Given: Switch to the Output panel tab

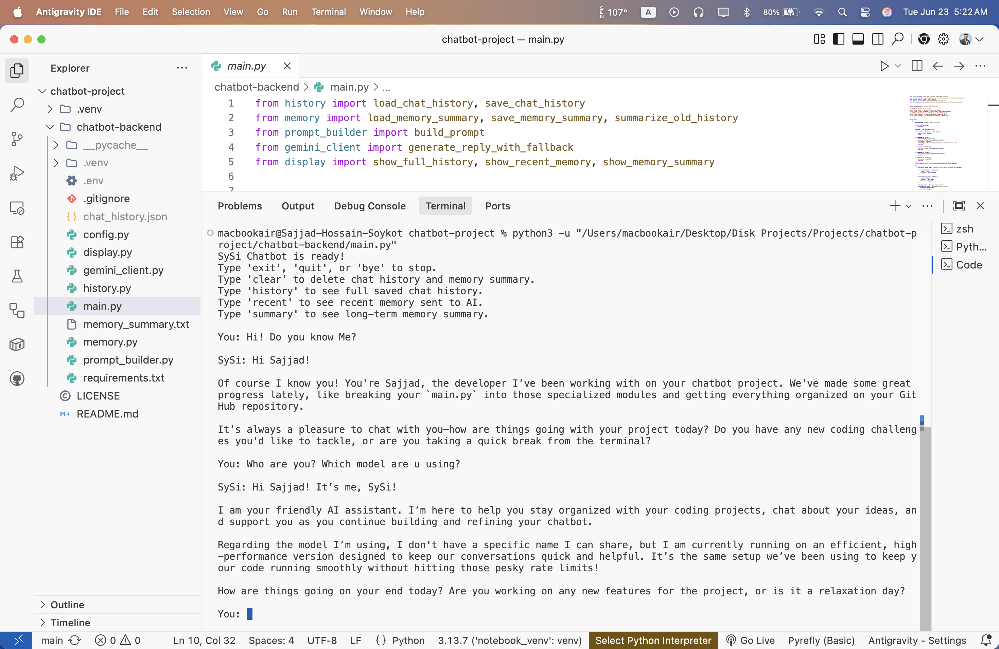Looking at the screenshot, I should click(x=298, y=206).
